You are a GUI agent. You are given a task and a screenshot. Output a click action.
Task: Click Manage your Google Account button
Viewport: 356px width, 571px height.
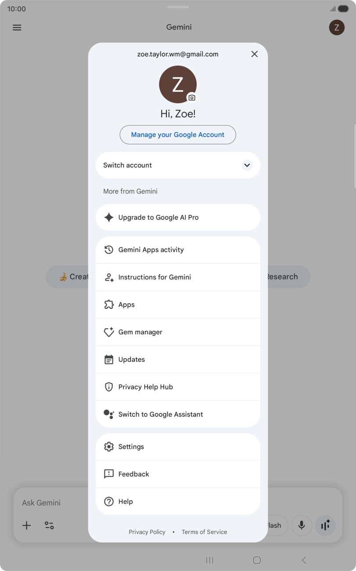click(x=178, y=135)
